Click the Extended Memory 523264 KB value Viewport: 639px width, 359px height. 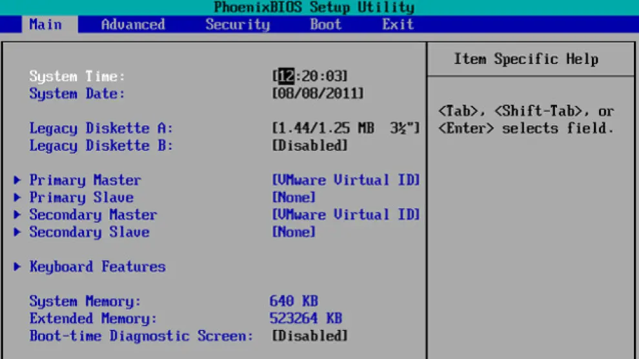pyautogui.click(x=305, y=318)
